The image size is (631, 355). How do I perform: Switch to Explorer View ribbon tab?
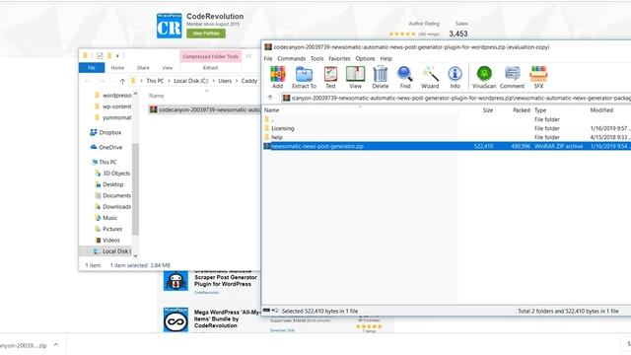[x=168, y=68]
